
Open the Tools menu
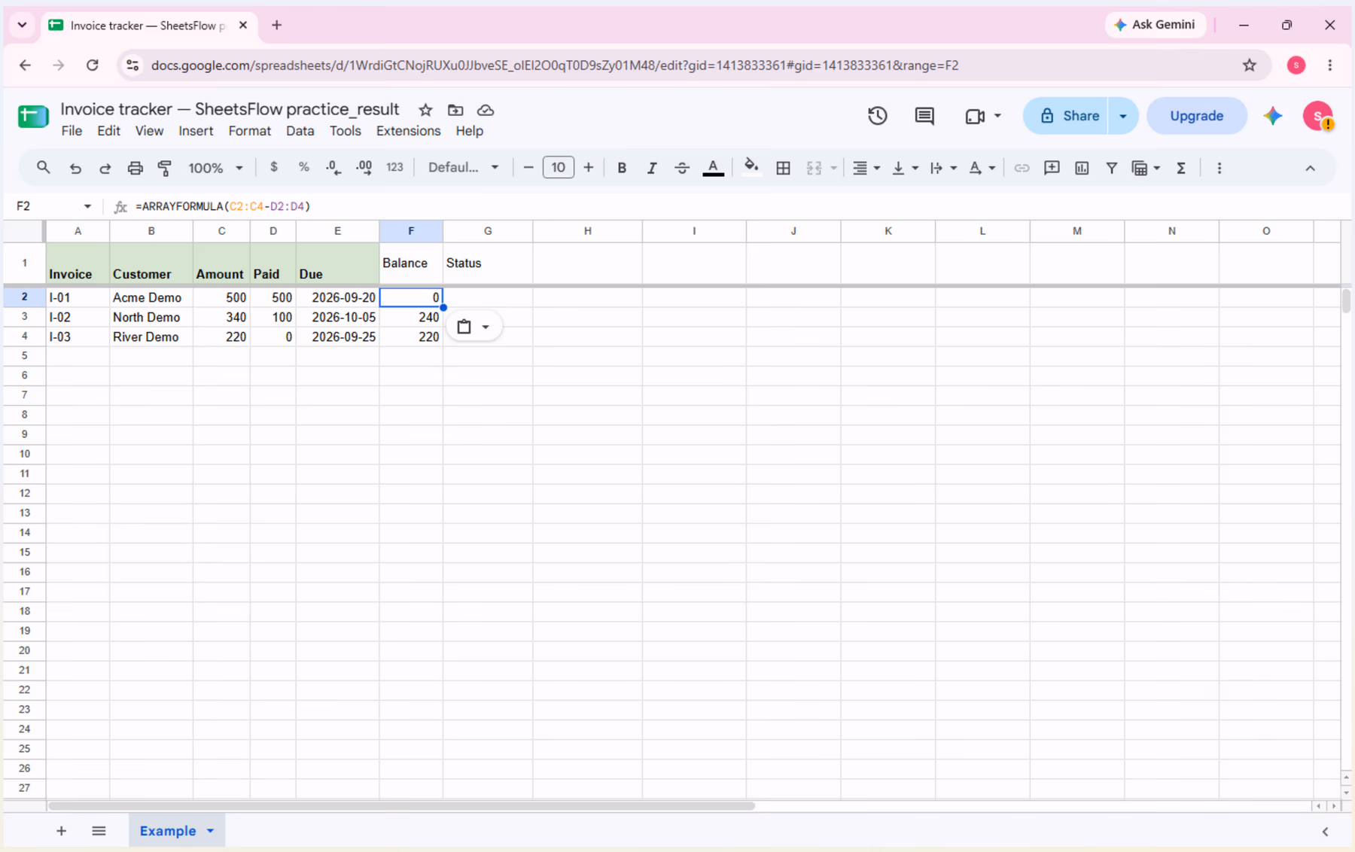(x=345, y=131)
